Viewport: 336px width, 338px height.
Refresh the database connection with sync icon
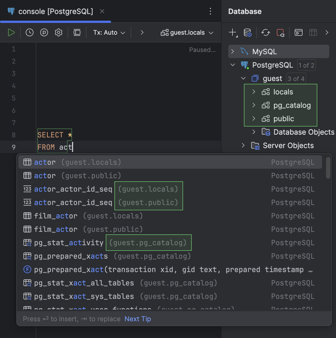265,32
